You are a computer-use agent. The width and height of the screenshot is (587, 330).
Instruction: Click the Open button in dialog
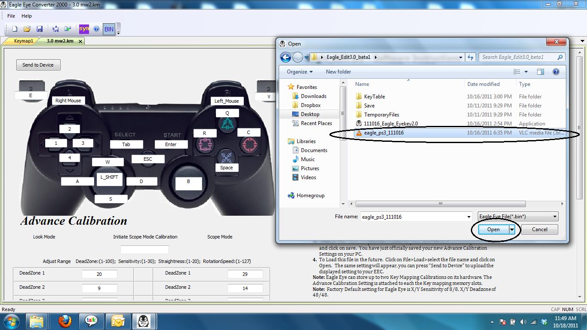493,229
